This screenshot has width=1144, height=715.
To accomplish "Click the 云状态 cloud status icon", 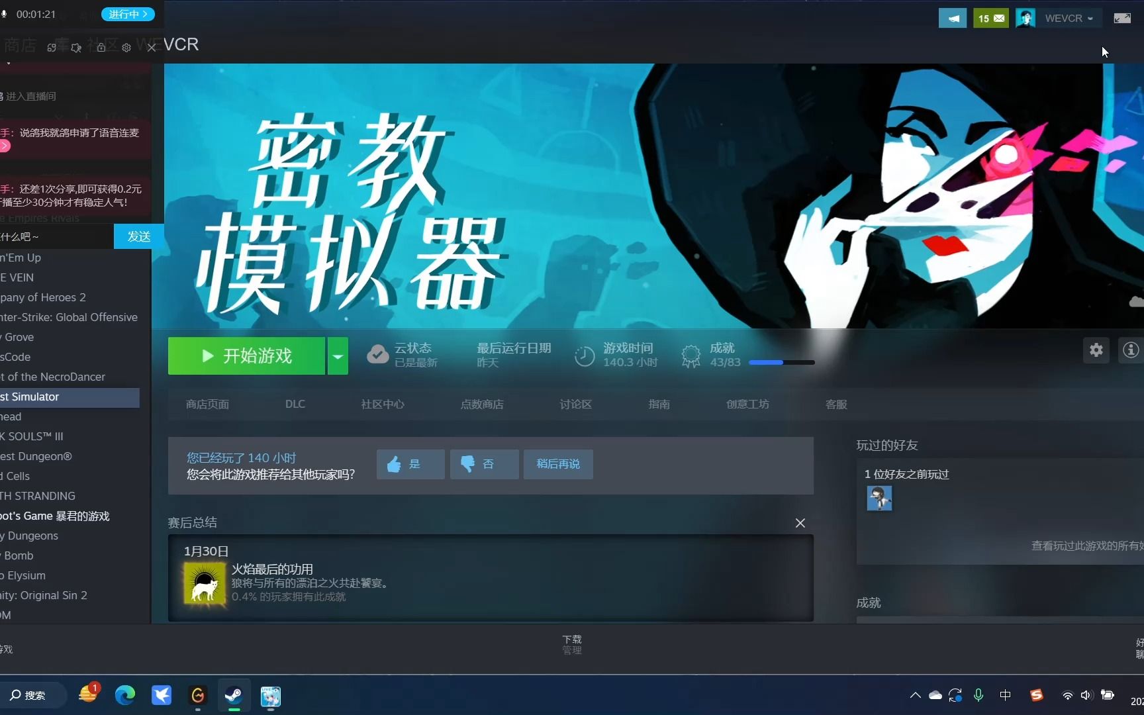I will pos(378,354).
